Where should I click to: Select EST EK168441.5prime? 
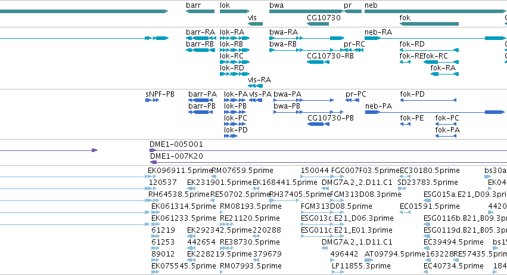(285, 183)
